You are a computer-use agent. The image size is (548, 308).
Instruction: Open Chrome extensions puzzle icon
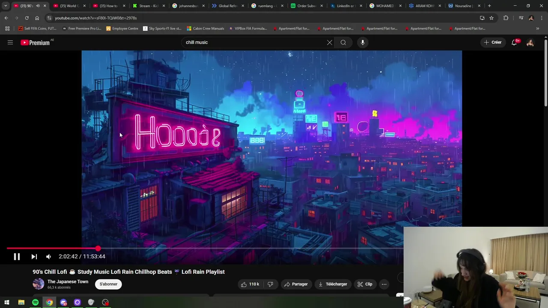coord(506,18)
